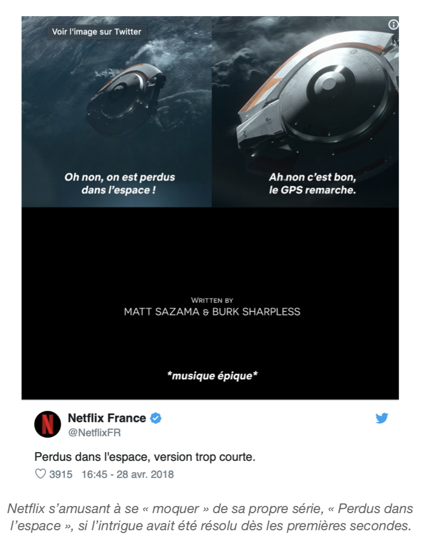Open the Netflix France account name
The width and height of the screenshot is (430, 544).
coord(107,418)
